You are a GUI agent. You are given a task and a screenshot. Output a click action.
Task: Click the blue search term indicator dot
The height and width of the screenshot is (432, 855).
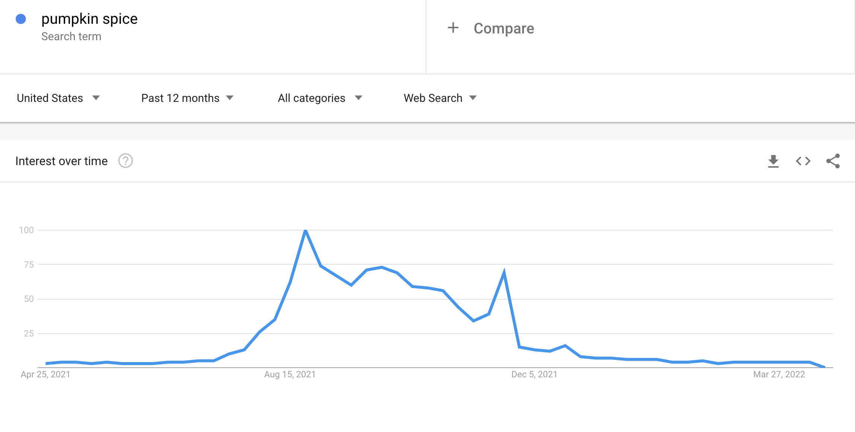point(21,18)
